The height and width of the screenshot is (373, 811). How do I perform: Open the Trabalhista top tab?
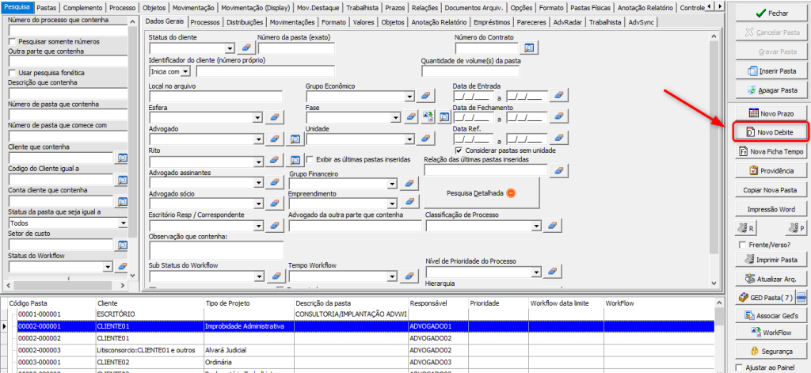click(361, 8)
